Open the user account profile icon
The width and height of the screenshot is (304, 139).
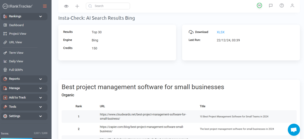pos(292,6)
